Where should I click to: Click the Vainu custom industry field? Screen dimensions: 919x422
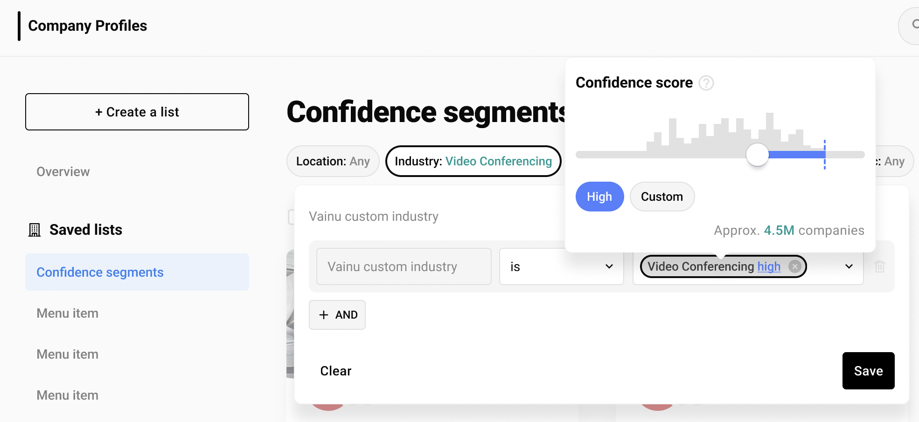coord(404,266)
